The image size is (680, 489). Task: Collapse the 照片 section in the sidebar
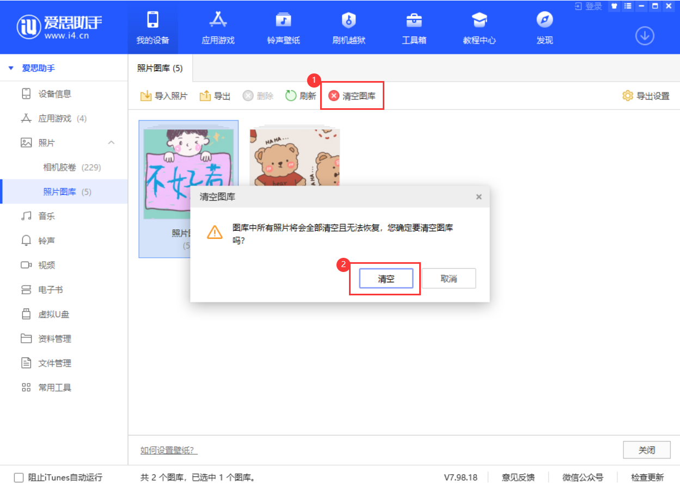click(111, 143)
